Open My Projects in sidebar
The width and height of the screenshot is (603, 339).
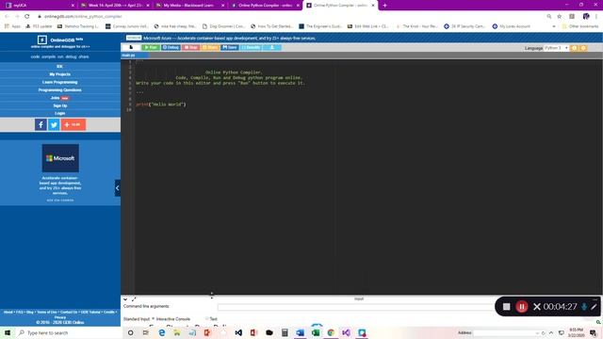coord(59,74)
